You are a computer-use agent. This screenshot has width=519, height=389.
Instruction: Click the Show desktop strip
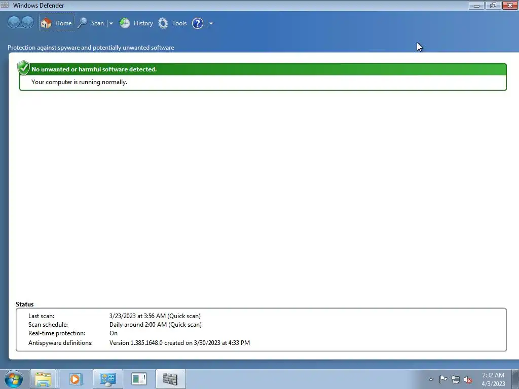[515, 379]
